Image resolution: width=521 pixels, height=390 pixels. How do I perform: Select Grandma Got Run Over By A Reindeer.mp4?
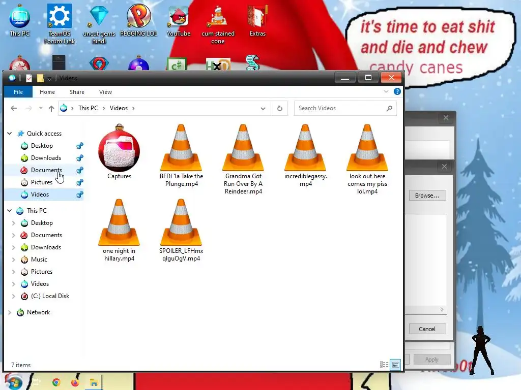click(243, 159)
